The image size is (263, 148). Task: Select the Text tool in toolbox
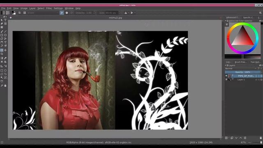(5, 20)
